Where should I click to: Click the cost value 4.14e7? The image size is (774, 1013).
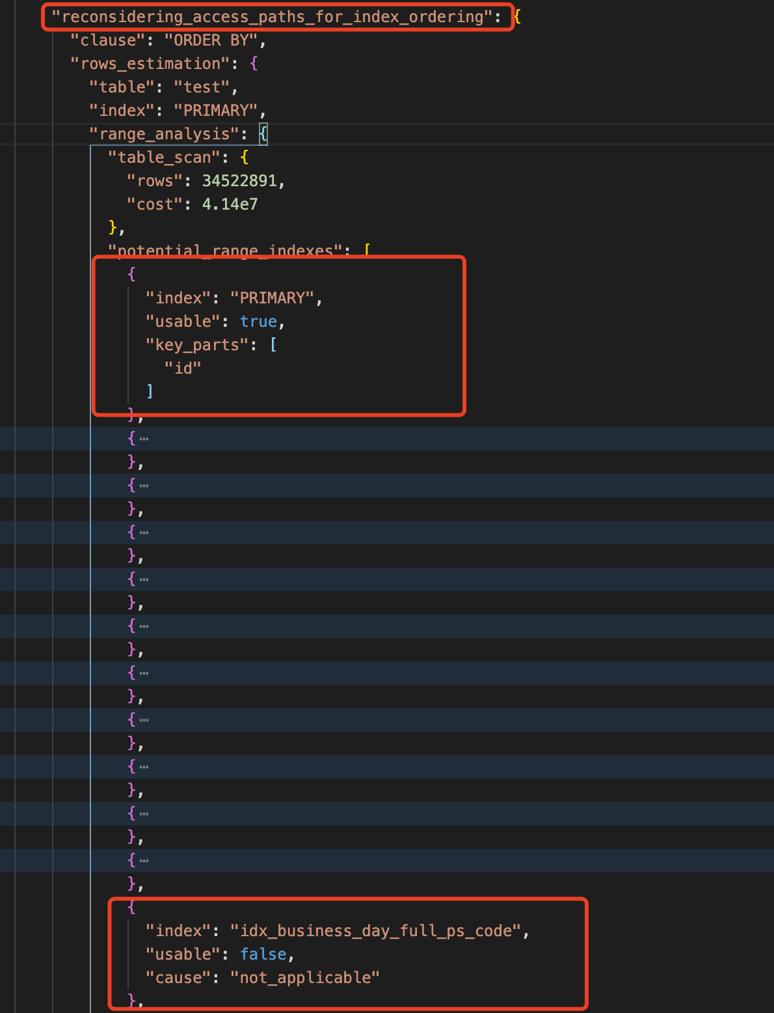[x=230, y=204]
